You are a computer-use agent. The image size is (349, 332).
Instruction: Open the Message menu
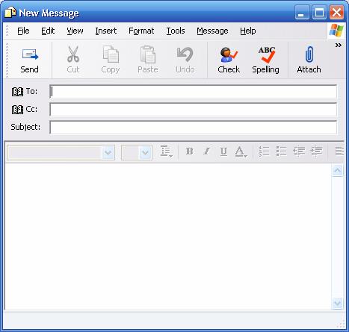[x=212, y=31]
